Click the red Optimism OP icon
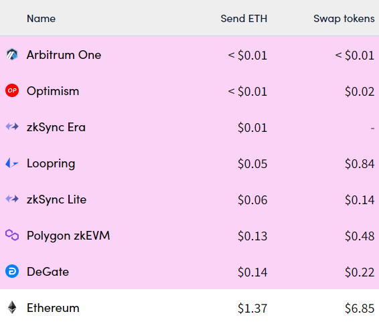The image size is (379, 326). pyautogui.click(x=12, y=90)
